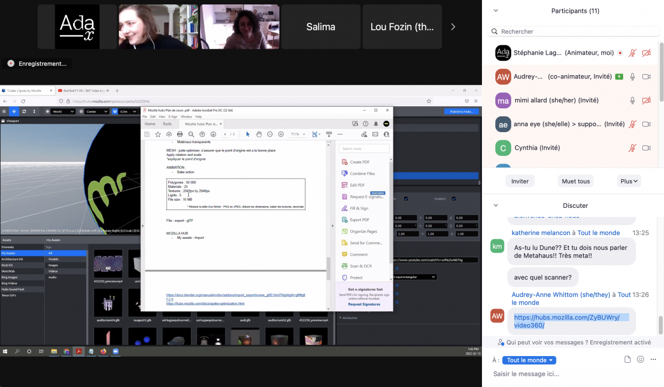The image size is (664, 387).
Task: Open Acrobat find text magnifier
Action: click(191, 134)
